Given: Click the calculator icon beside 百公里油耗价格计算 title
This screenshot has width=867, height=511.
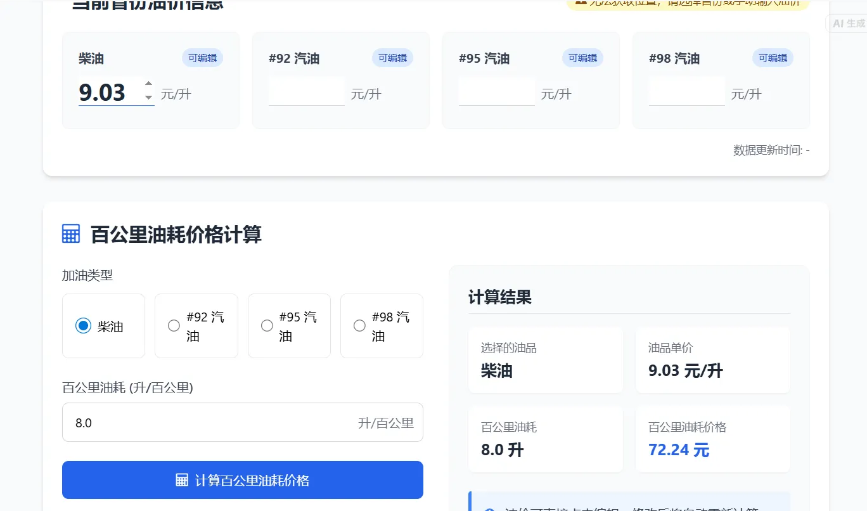Looking at the screenshot, I should point(71,233).
